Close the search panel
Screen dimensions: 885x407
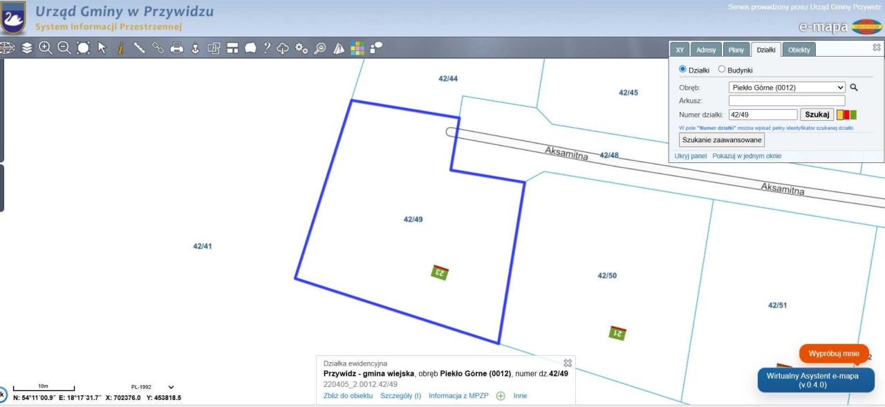coord(877,48)
